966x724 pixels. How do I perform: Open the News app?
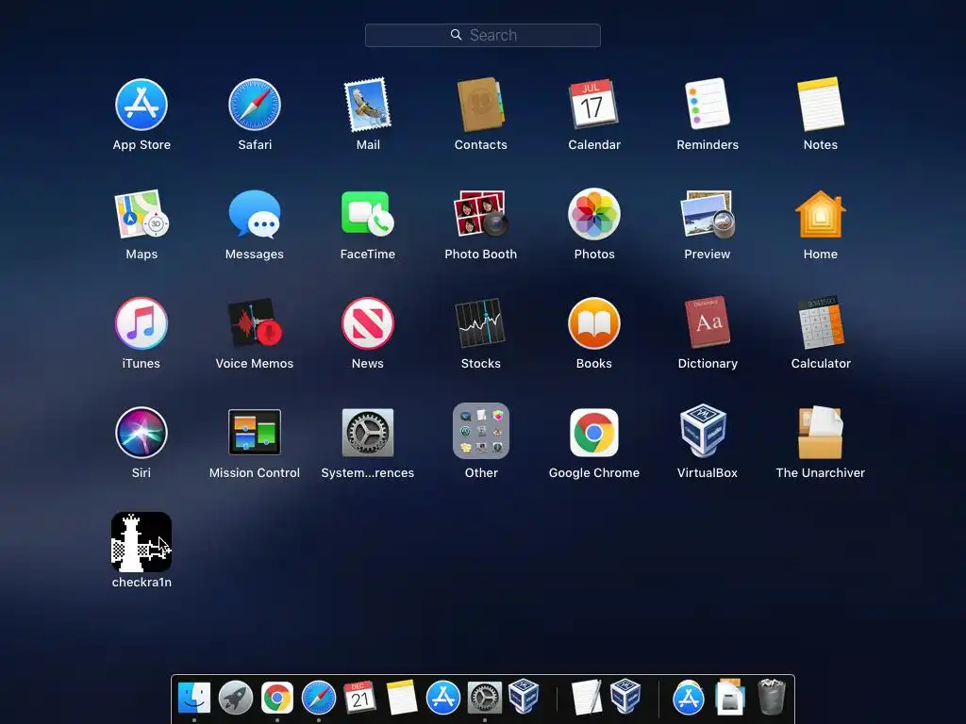click(368, 323)
